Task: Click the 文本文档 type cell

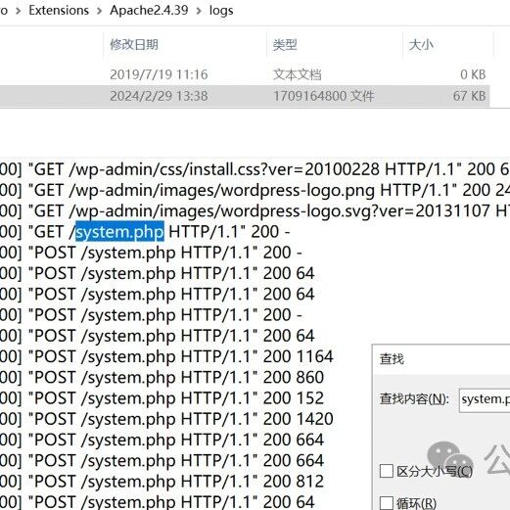Action: [297, 74]
